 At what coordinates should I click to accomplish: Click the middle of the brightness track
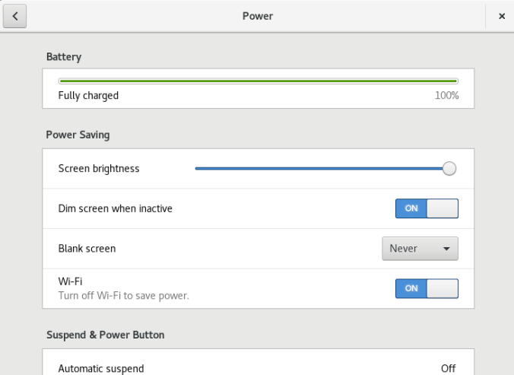(x=319, y=169)
